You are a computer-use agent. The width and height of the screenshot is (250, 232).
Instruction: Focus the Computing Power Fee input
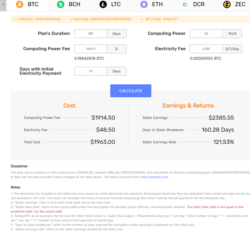91,49
